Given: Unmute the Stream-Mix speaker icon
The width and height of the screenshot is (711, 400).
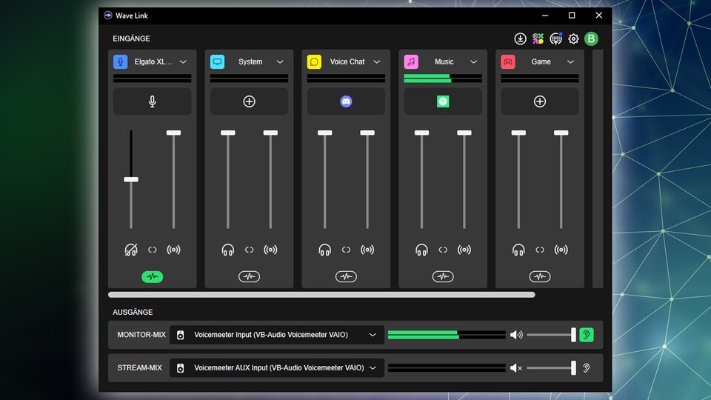Looking at the screenshot, I should pyautogui.click(x=516, y=368).
